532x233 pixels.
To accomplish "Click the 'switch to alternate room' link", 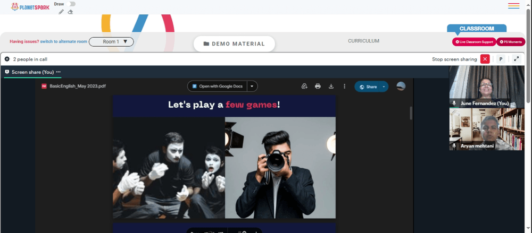I will (x=64, y=41).
